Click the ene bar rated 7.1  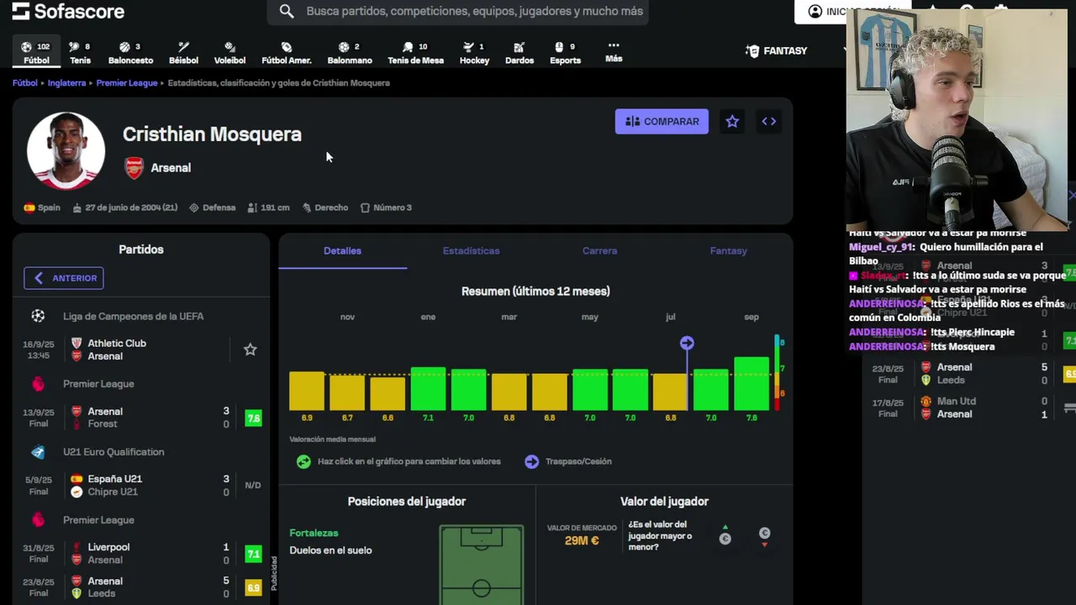pyautogui.click(x=428, y=388)
